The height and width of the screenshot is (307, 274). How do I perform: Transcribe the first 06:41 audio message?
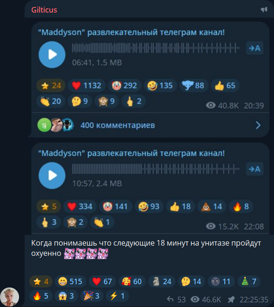coord(254,48)
